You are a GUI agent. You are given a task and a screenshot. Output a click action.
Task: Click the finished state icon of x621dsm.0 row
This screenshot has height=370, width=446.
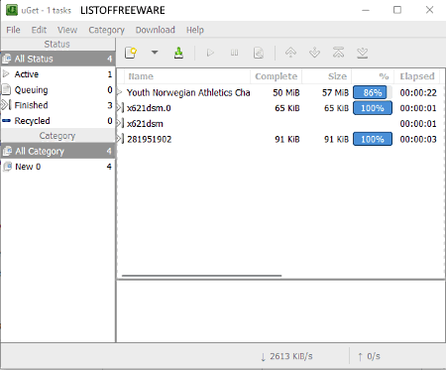(x=121, y=107)
